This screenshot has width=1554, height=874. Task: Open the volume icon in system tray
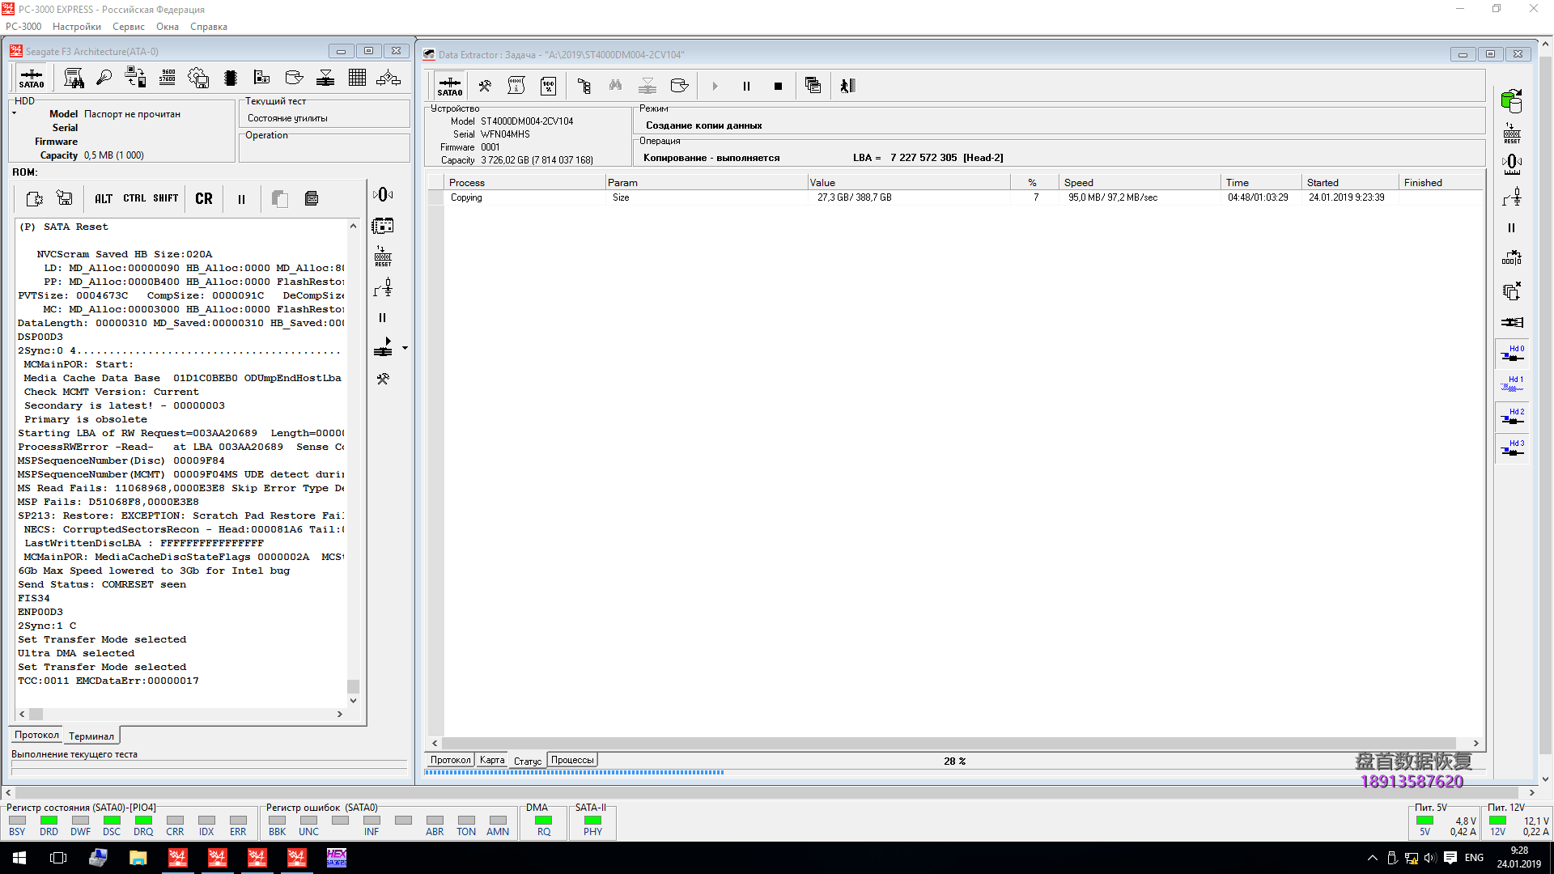(1430, 858)
